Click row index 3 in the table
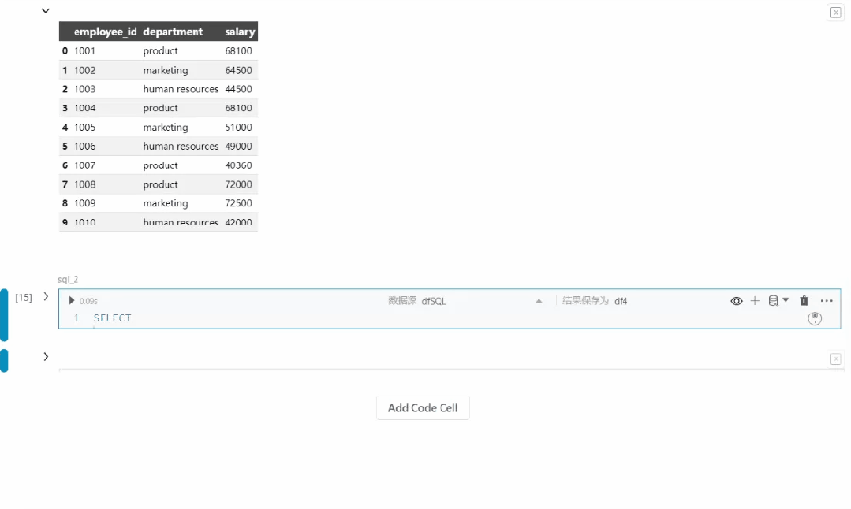 pos(65,108)
